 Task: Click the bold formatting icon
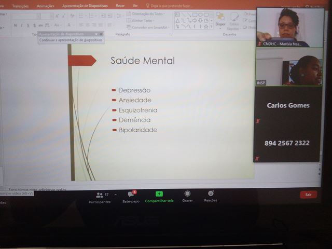click(14, 25)
